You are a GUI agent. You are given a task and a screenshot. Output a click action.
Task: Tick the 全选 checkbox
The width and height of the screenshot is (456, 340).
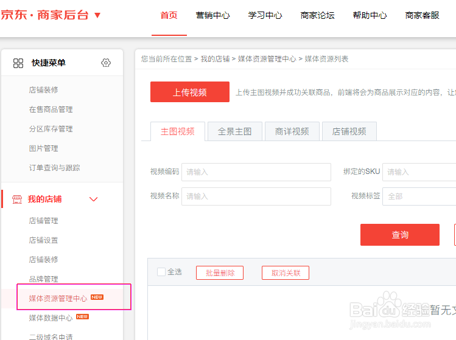click(x=161, y=272)
